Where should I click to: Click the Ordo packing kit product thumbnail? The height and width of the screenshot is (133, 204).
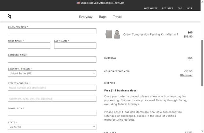[113, 34]
